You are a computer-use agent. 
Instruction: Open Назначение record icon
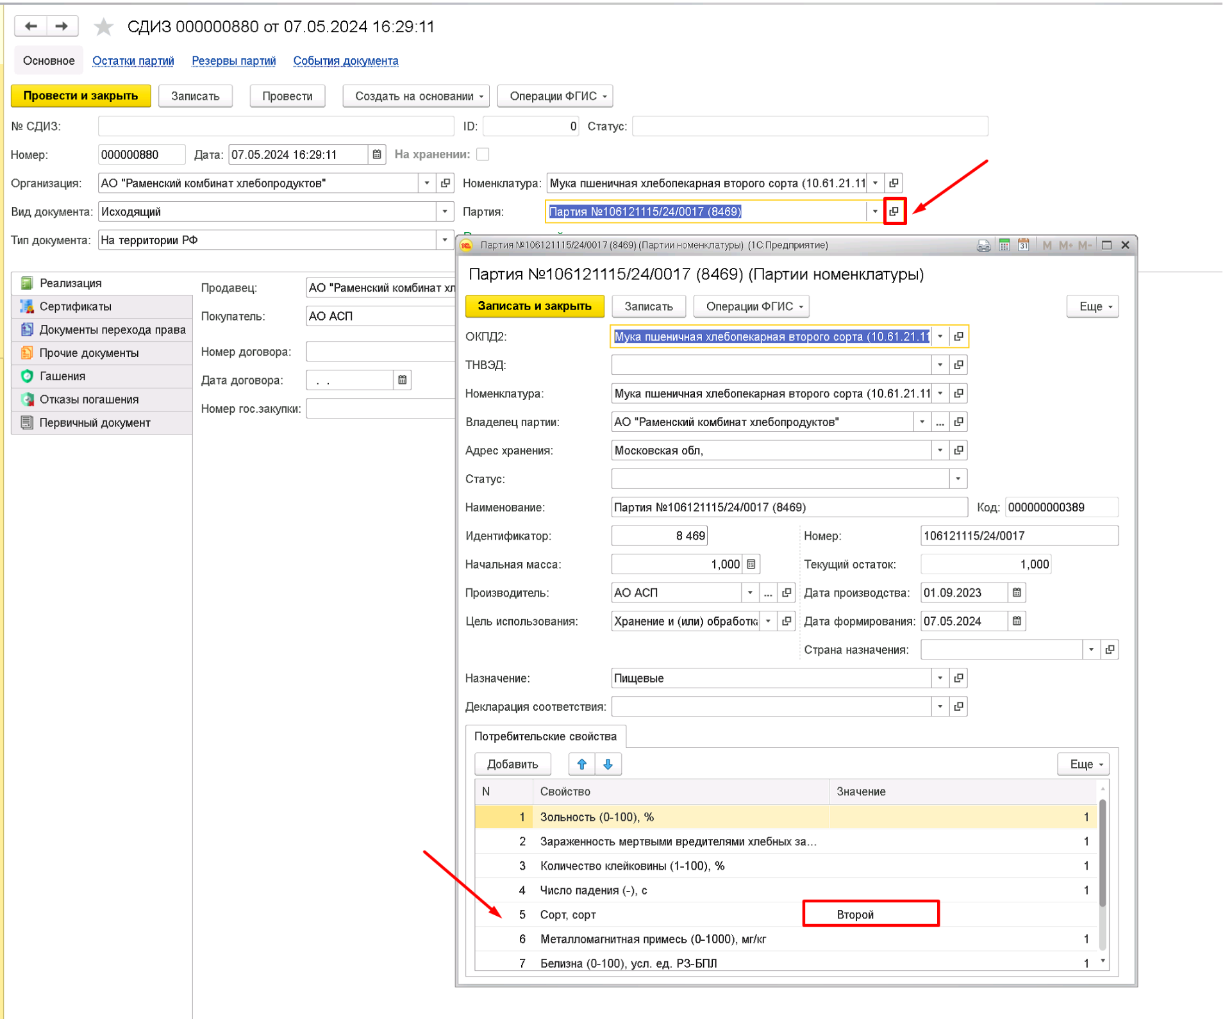pyautogui.click(x=958, y=678)
